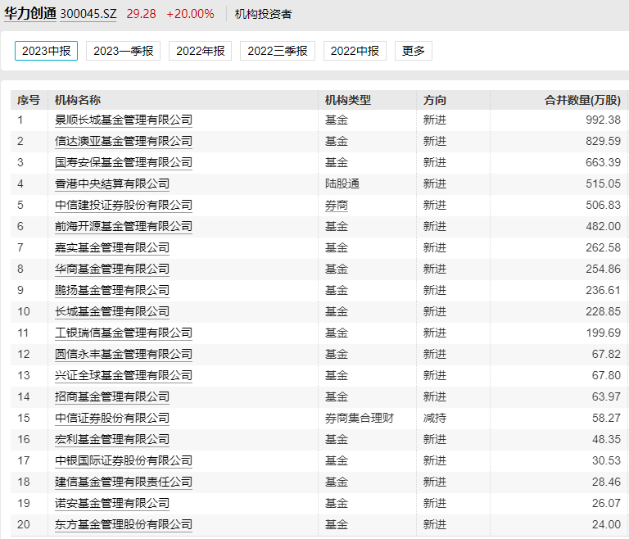
Task: Open 前海开源基金管理有限公司 link
Action: 123,226
